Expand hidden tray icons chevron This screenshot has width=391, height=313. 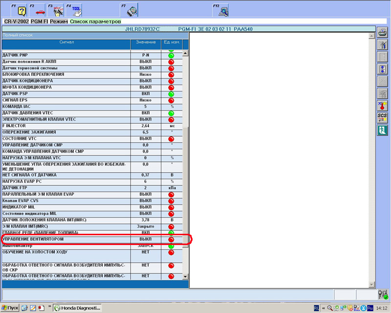pyautogui.click(x=324, y=308)
